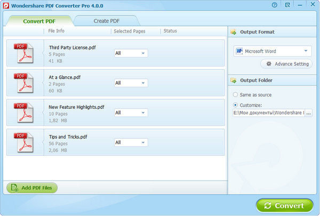Open the help question mark icon
This screenshot has width=320, height=216.
(x=274, y=4)
